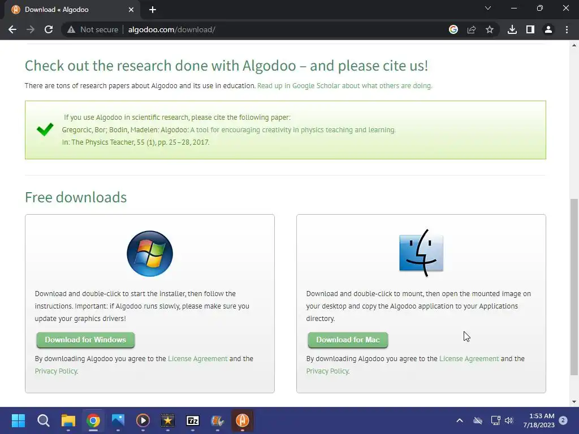Open the media player taskbar icon
The image size is (579, 434).
click(x=143, y=420)
